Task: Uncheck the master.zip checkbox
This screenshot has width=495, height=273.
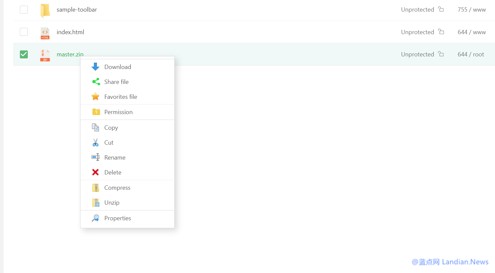Action: (x=24, y=54)
